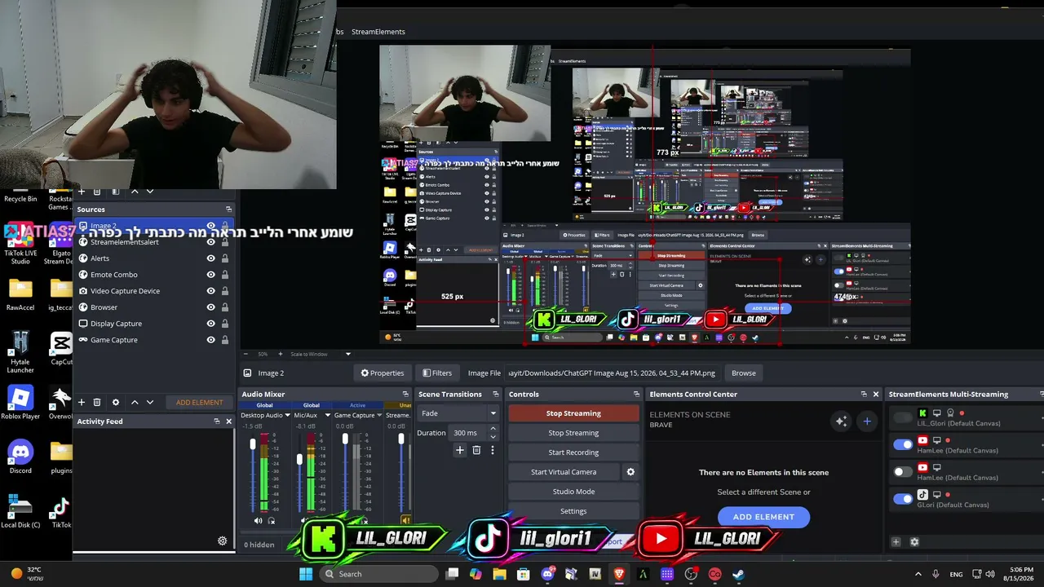Click Start Virtual Camera
The height and width of the screenshot is (587, 1044).
point(564,472)
